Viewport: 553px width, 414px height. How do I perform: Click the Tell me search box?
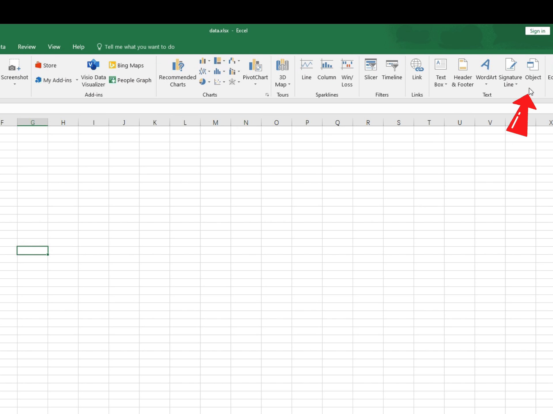139,47
